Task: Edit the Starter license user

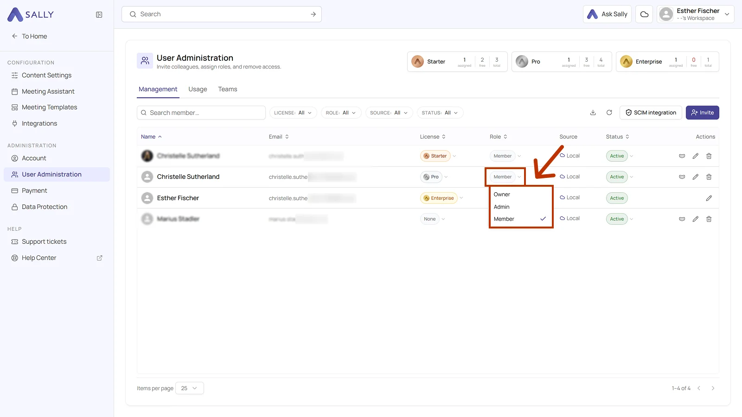Action: (695, 156)
